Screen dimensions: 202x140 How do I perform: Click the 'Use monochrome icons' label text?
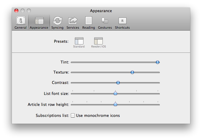coord(98,115)
